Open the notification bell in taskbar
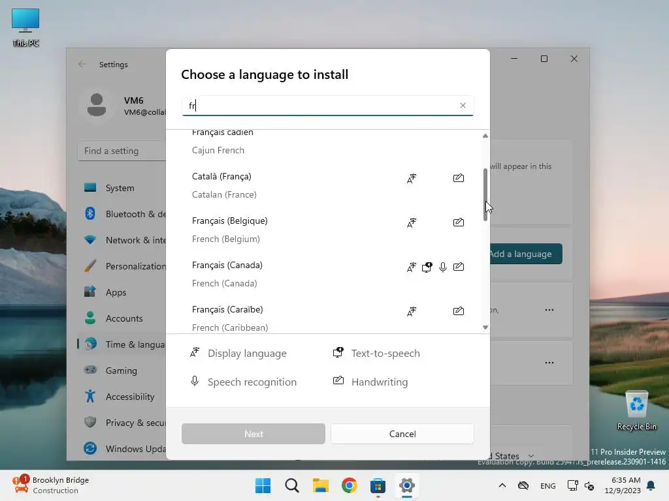669x501 pixels. click(651, 485)
